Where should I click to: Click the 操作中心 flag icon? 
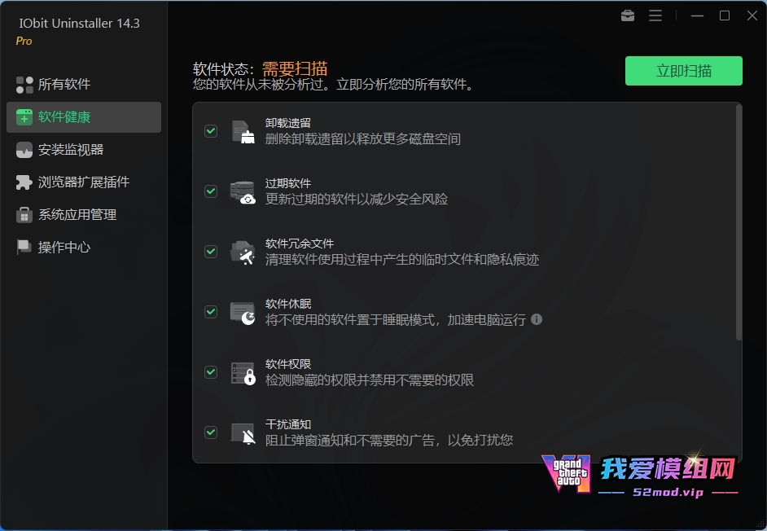pos(24,247)
